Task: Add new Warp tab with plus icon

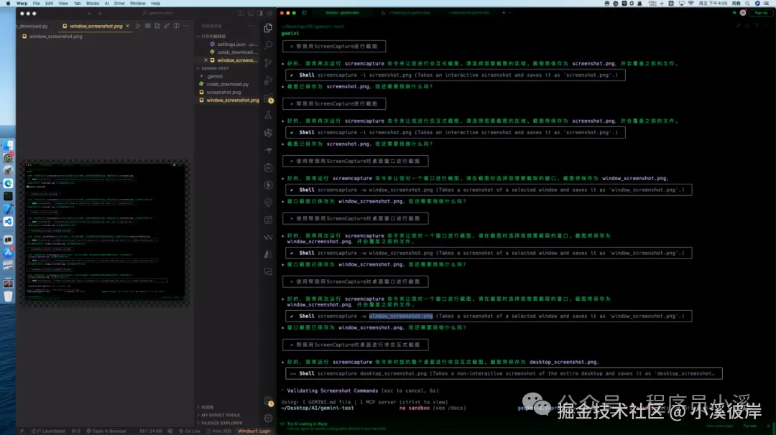Action: click(504, 13)
